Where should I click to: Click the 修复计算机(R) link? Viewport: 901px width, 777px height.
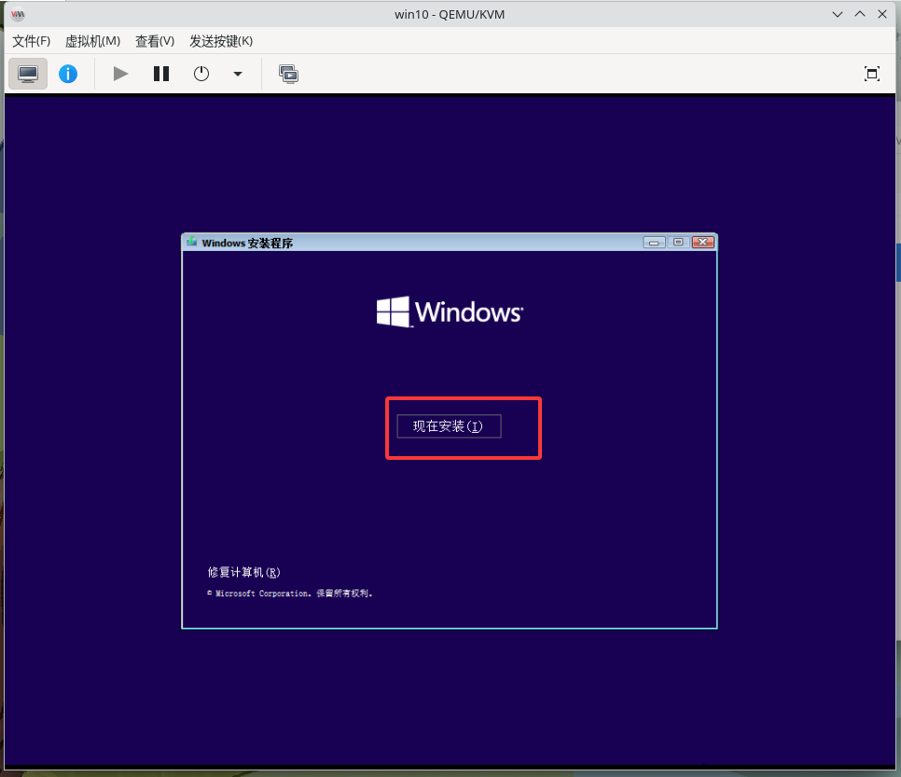point(243,573)
